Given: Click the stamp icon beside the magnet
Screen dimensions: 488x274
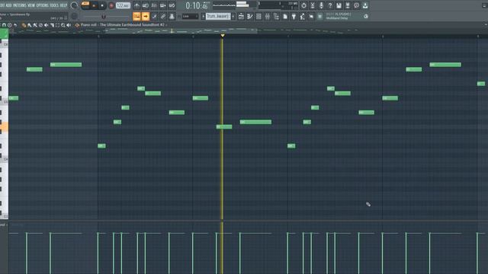Looking at the screenshot, I should pyautogui.click(x=10, y=25).
